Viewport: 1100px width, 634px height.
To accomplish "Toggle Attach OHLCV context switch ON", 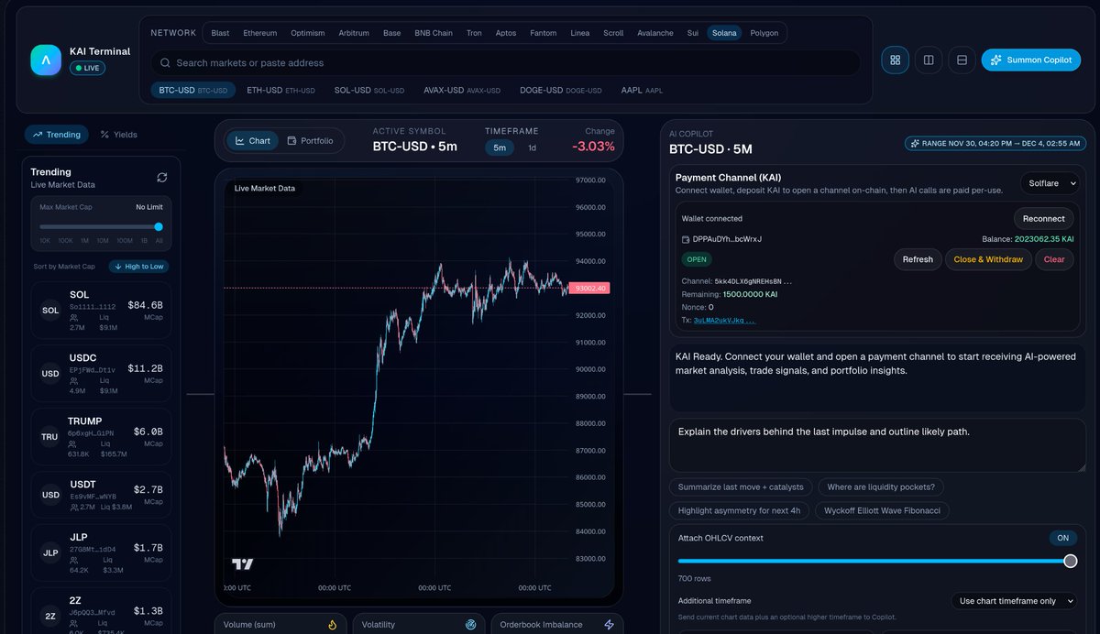I will point(1063,538).
